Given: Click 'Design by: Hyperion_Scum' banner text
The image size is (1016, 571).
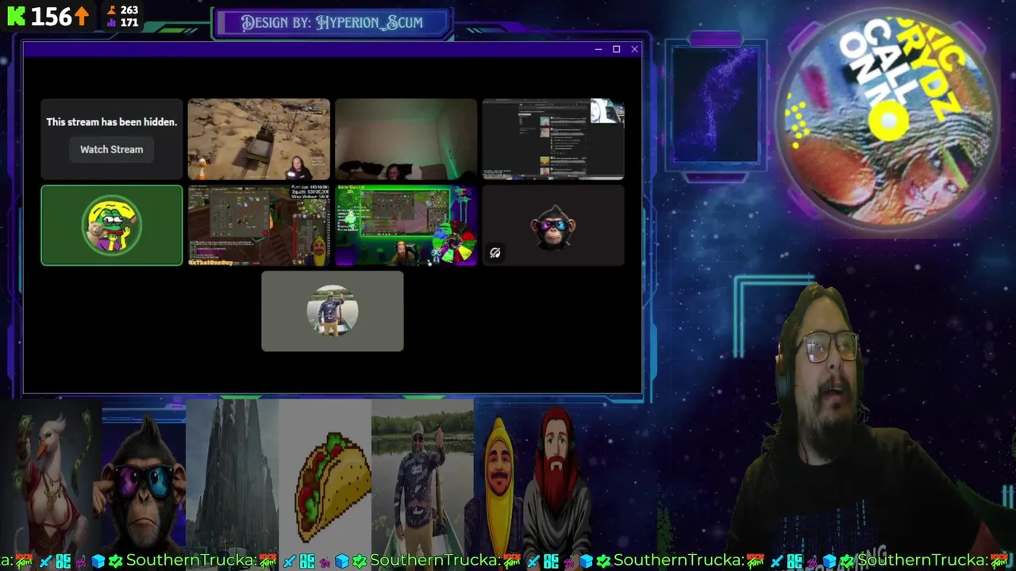Looking at the screenshot, I should [x=333, y=22].
